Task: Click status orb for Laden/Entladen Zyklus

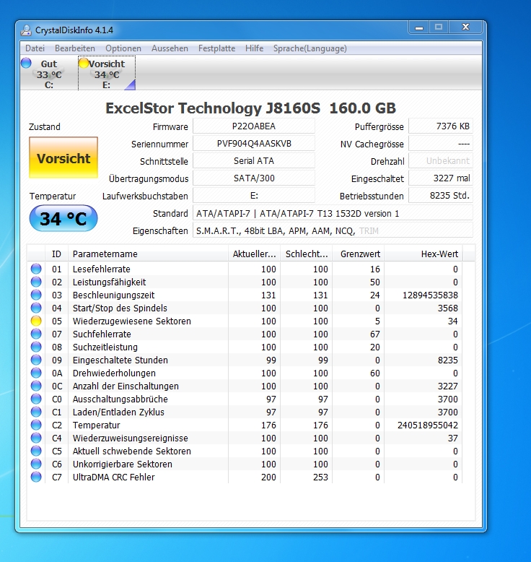Action: pyautogui.click(x=36, y=412)
